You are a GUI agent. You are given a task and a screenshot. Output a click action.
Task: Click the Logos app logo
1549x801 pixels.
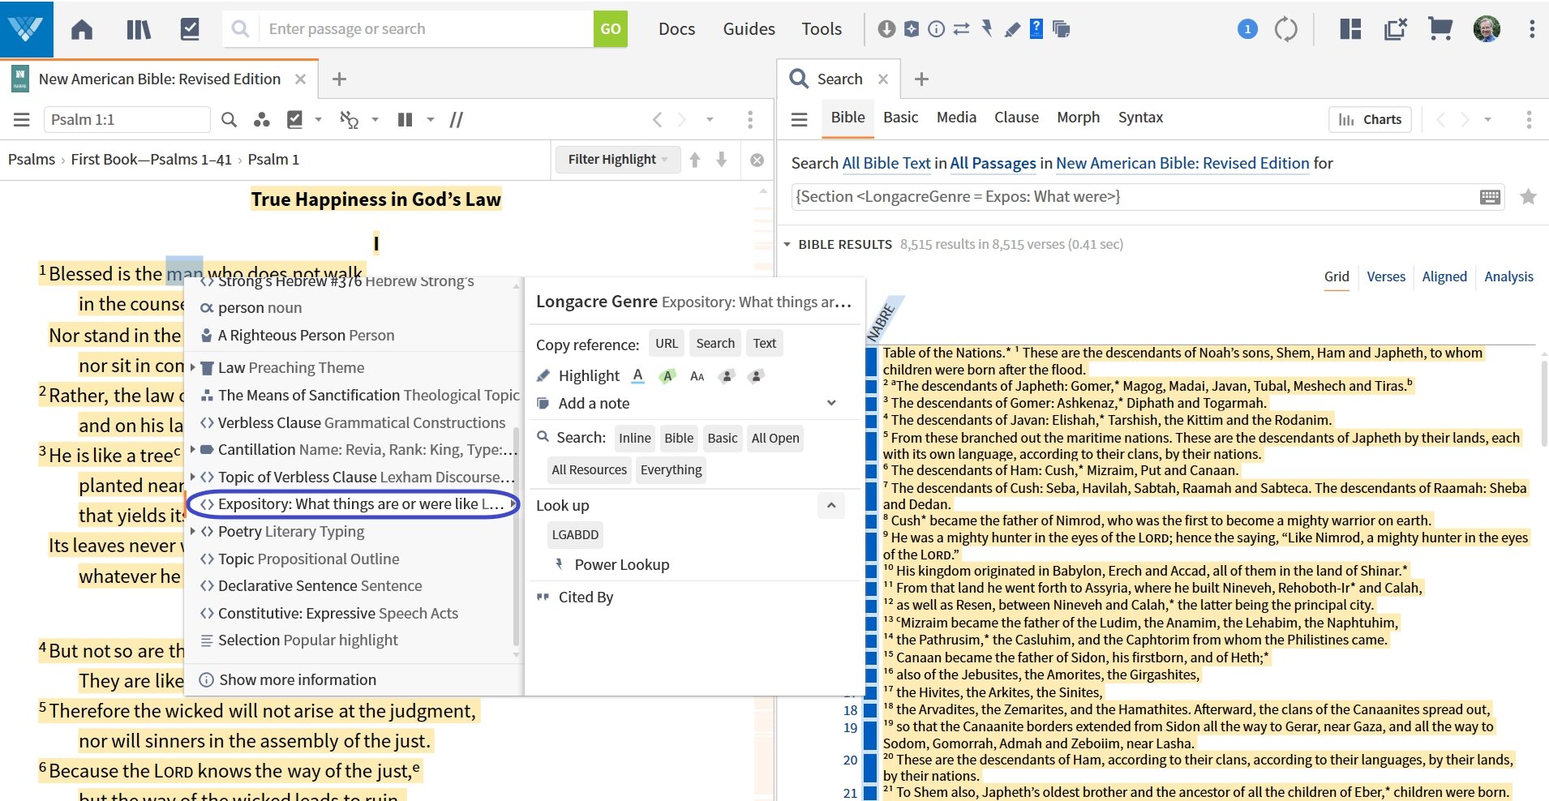(x=26, y=29)
